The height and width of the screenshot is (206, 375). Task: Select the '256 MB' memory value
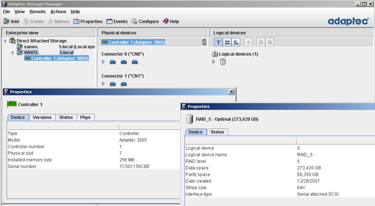tap(127, 160)
